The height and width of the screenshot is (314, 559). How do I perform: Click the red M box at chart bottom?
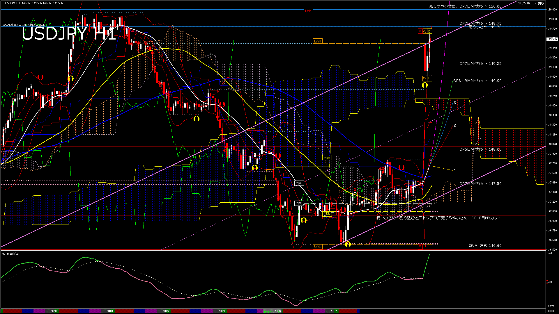420,247
